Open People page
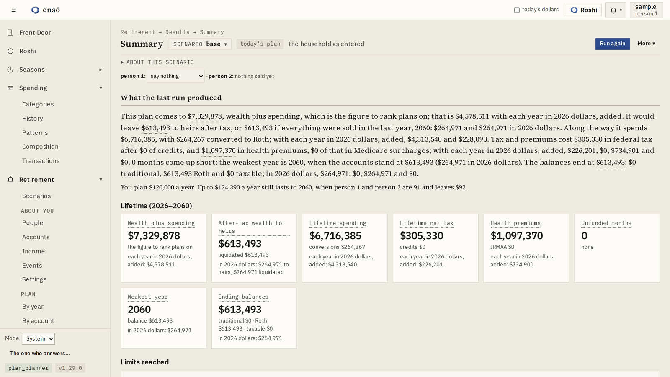 [x=33, y=223]
